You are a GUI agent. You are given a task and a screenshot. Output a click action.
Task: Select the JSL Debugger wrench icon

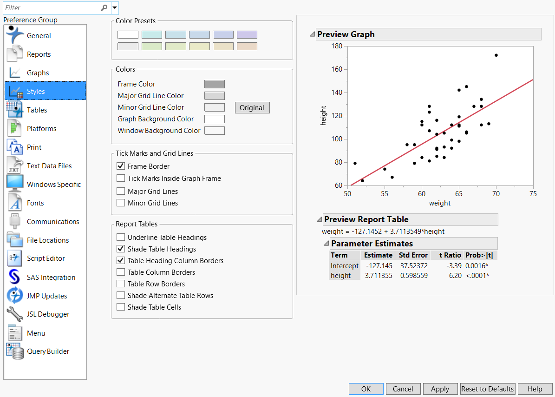tap(15, 314)
